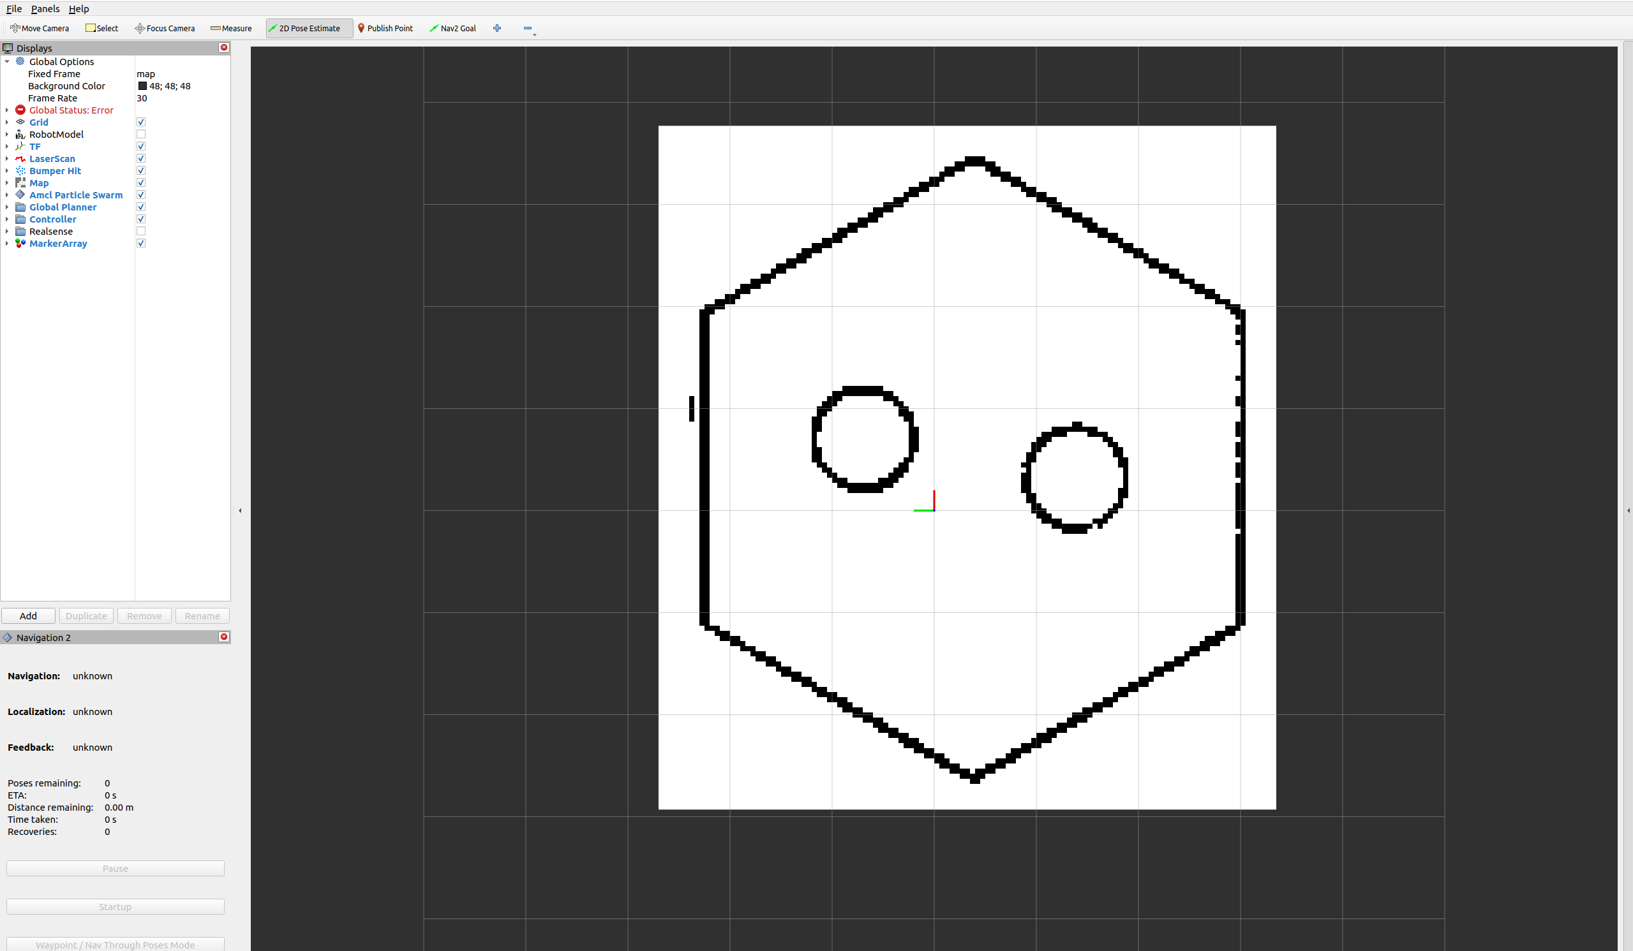Viewport: 1633px width, 951px height.
Task: Open the File menu
Action: [x=13, y=8]
